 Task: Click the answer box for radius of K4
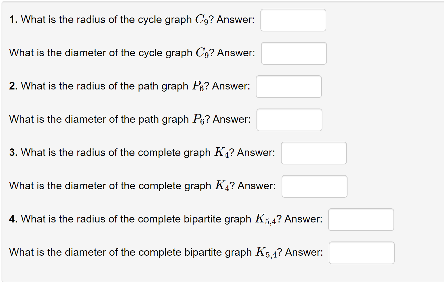tap(314, 153)
